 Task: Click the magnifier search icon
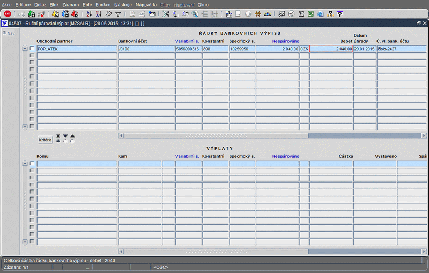[x=195, y=14]
